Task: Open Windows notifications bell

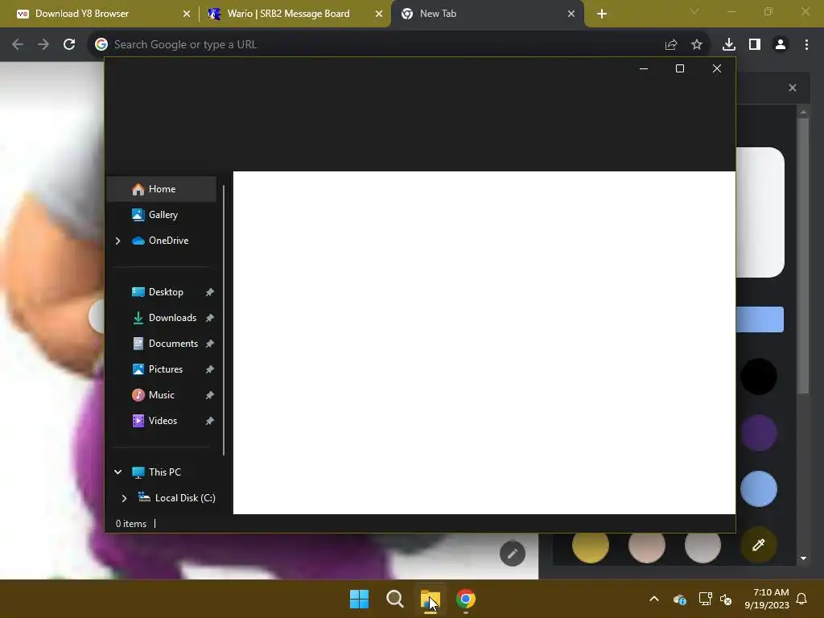Action: [x=802, y=599]
